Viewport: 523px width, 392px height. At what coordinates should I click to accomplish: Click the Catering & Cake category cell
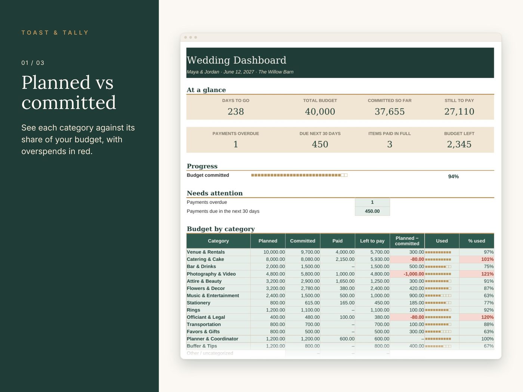(219, 259)
